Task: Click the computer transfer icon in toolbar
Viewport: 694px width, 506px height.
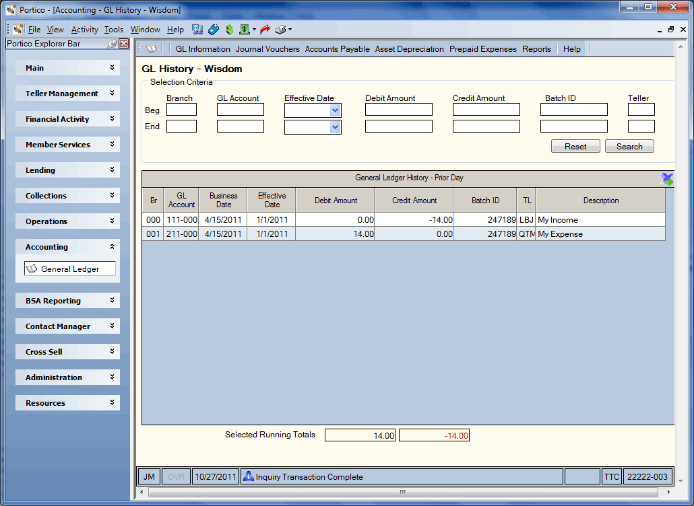Action: [197, 30]
